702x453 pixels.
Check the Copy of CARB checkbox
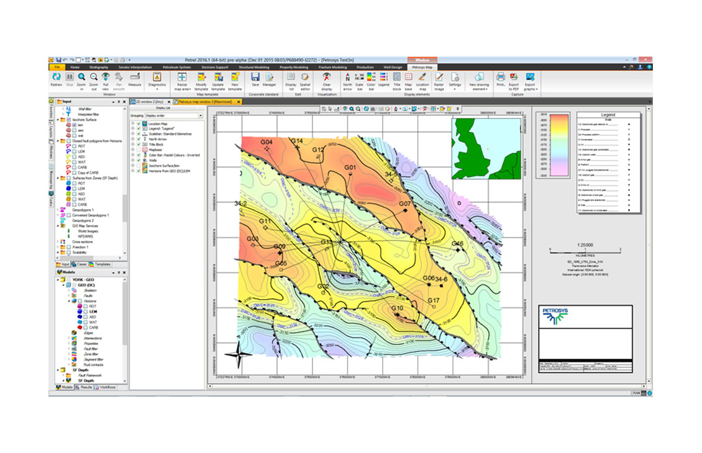(x=75, y=173)
